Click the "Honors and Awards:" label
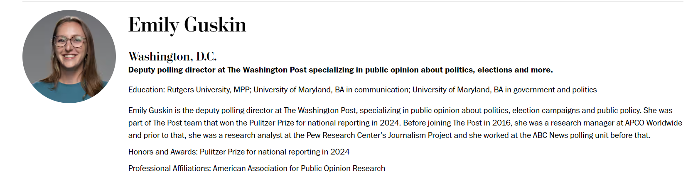 point(163,152)
